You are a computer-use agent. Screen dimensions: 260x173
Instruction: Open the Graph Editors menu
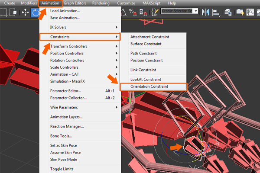pos(75,3)
